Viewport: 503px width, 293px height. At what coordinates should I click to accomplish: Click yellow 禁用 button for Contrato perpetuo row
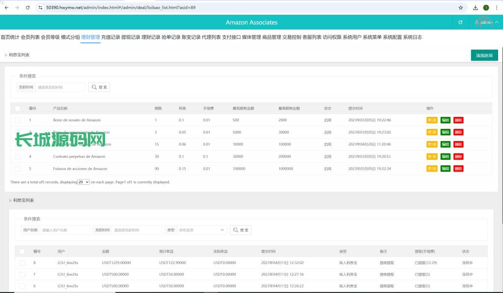point(432,156)
